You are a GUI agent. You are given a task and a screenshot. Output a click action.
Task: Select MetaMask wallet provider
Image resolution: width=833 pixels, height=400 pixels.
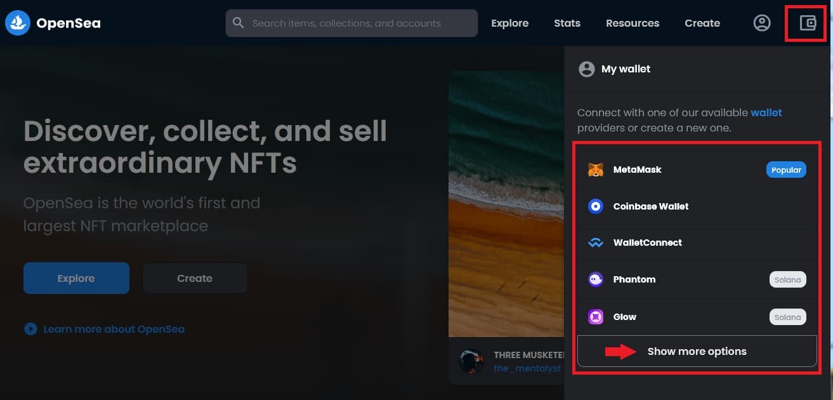(x=697, y=170)
